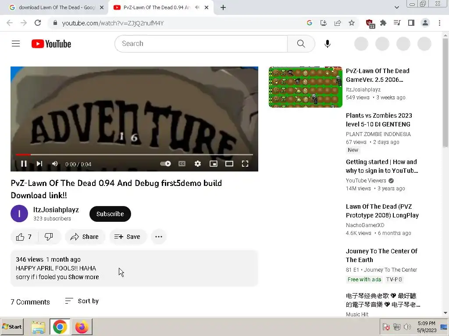The image size is (449, 336).
Task: Click the page vertical scrollbar
Action: pyautogui.click(x=445, y=93)
